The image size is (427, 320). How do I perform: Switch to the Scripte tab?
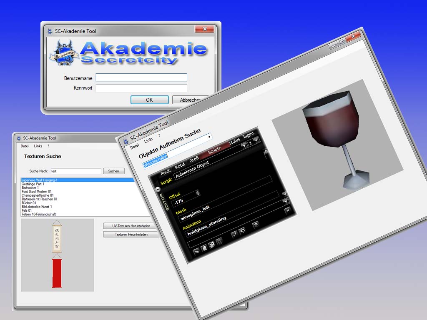point(214,150)
